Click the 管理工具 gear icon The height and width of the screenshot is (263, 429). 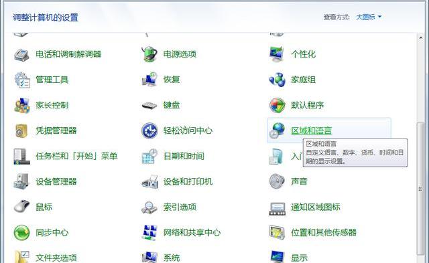click(x=22, y=80)
